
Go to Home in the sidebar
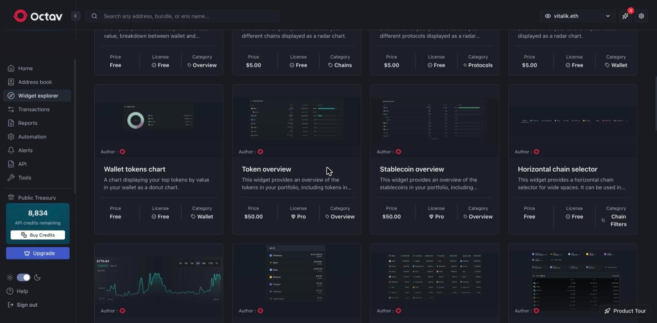point(37,68)
